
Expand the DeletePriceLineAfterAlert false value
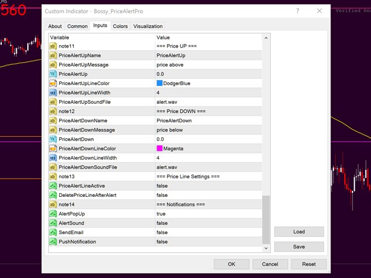[208, 195]
